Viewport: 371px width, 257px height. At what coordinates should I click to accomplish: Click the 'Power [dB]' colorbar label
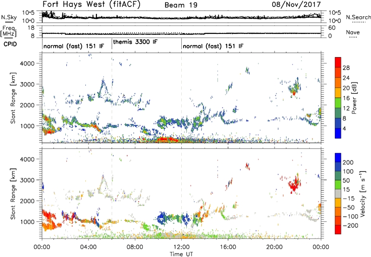(354, 98)
